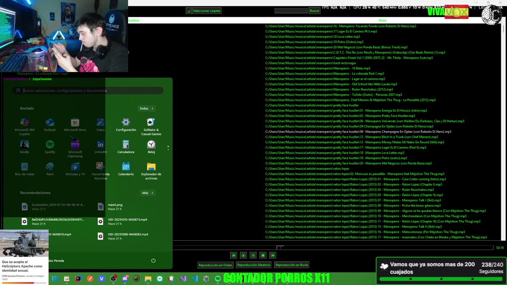
Task: Launch Spotify from Start menu pinned apps
Action: 50,147
